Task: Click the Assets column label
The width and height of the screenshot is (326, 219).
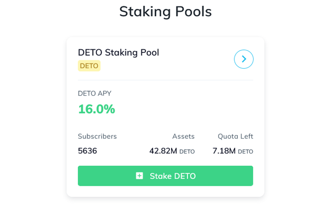Action: click(183, 136)
